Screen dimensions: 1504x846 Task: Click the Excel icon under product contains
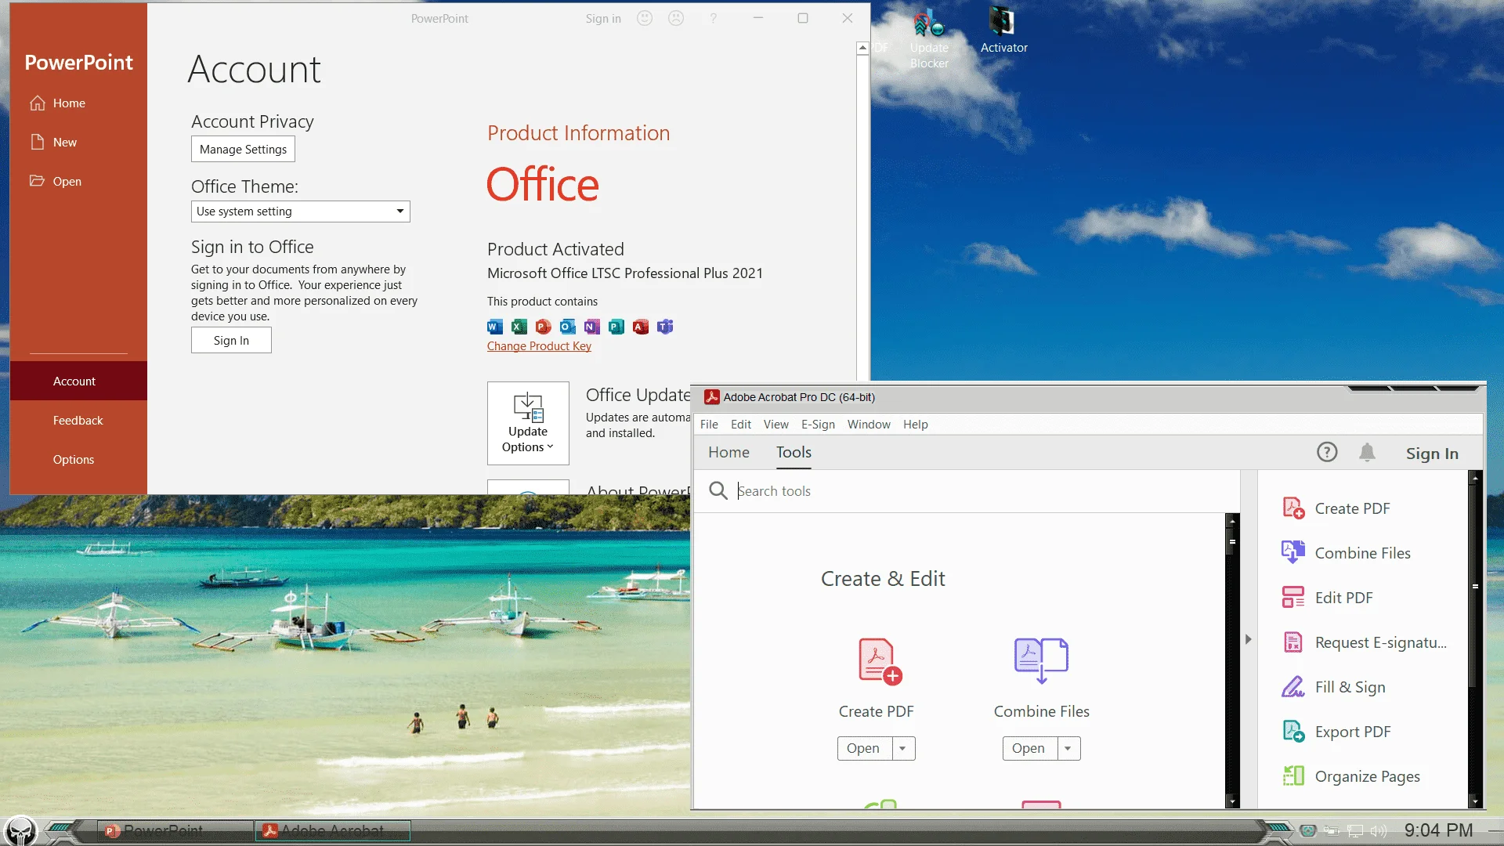point(519,327)
